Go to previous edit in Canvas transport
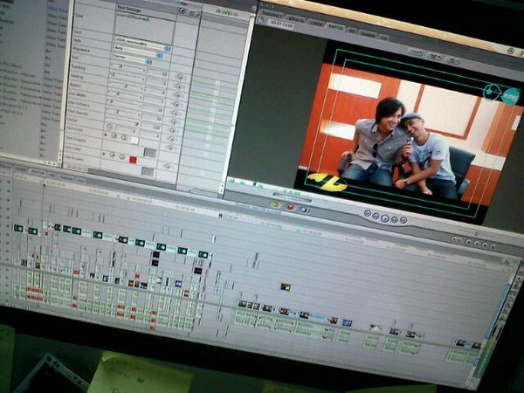This screenshot has width=524, height=393. (368, 213)
